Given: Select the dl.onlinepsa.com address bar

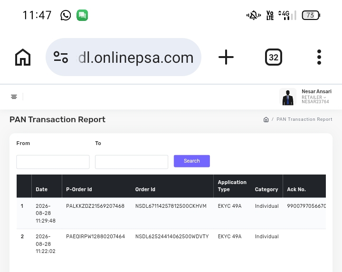Looking at the screenshot, I should 123,57.
